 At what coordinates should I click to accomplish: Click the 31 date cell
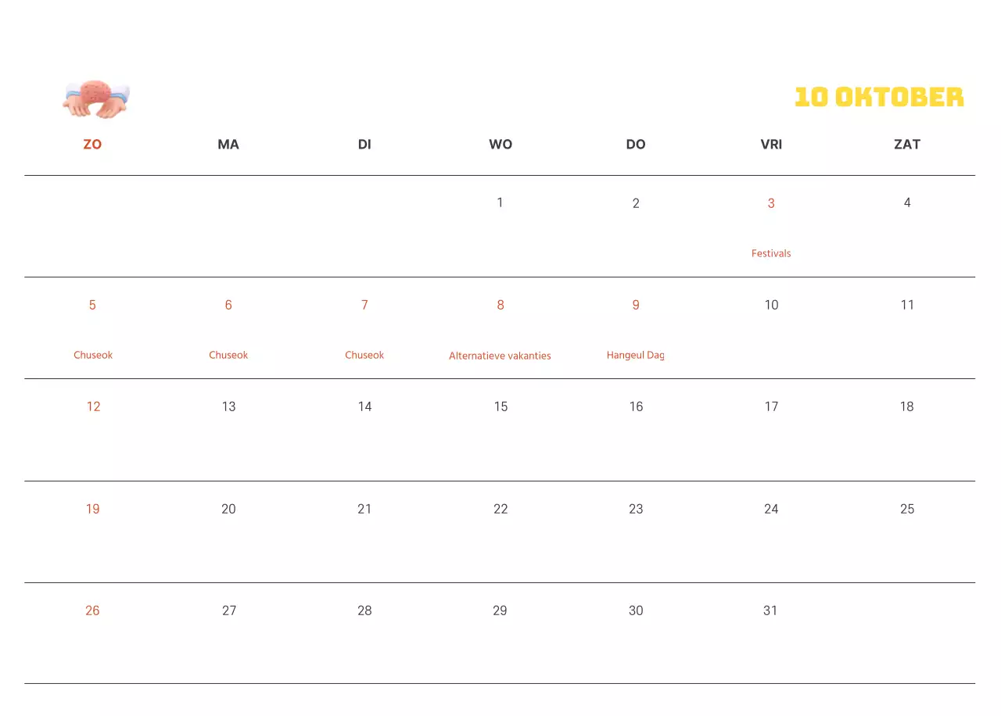pos(770,610)
